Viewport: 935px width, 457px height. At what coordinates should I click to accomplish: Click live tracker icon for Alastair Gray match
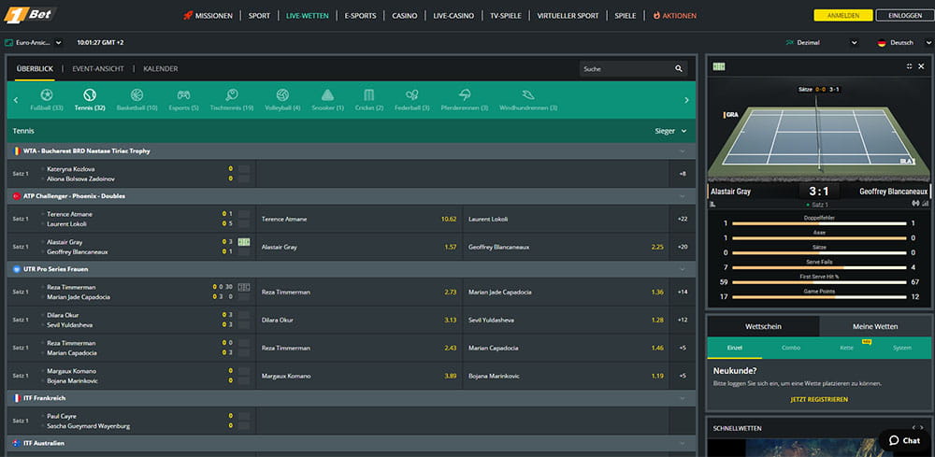tap(244, 242)
